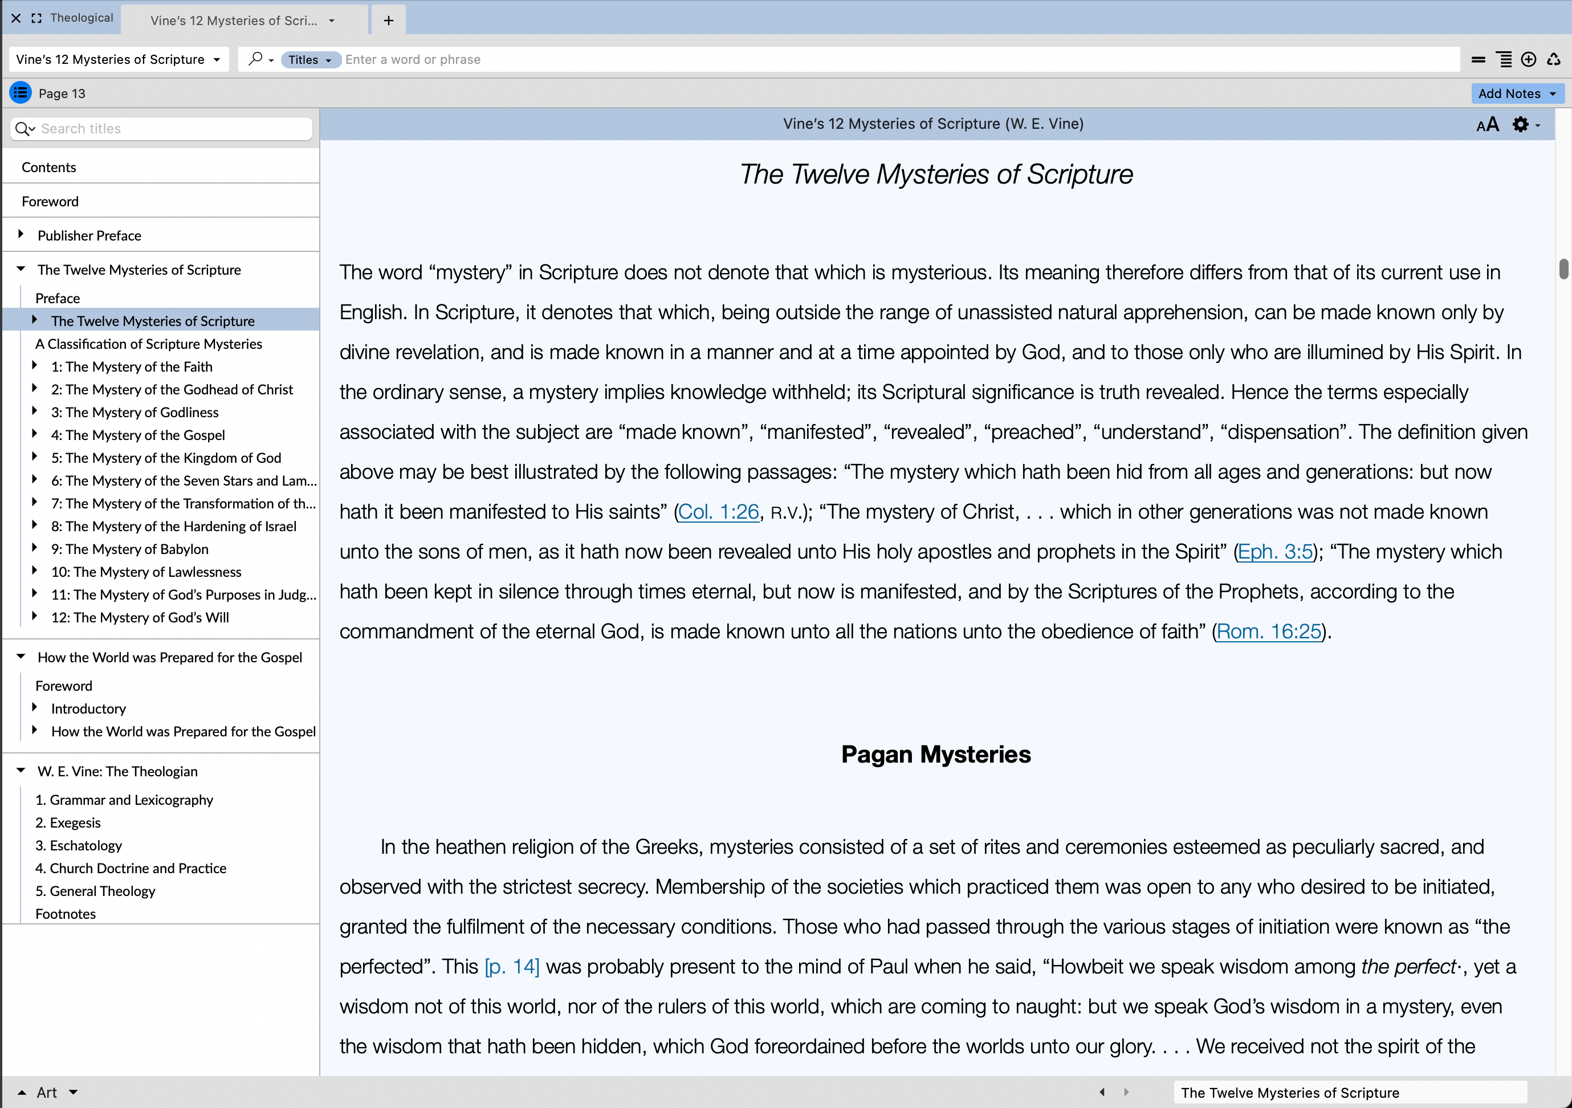Open the gear display settings menu
Viewport: 1572px width, 1108px height.
pyautogui.click(x=1521, y=125)
